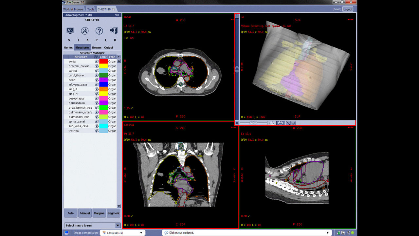Select the pericardium structure row
This screenshot has width=419, height=236.
[x=90, y=103]
